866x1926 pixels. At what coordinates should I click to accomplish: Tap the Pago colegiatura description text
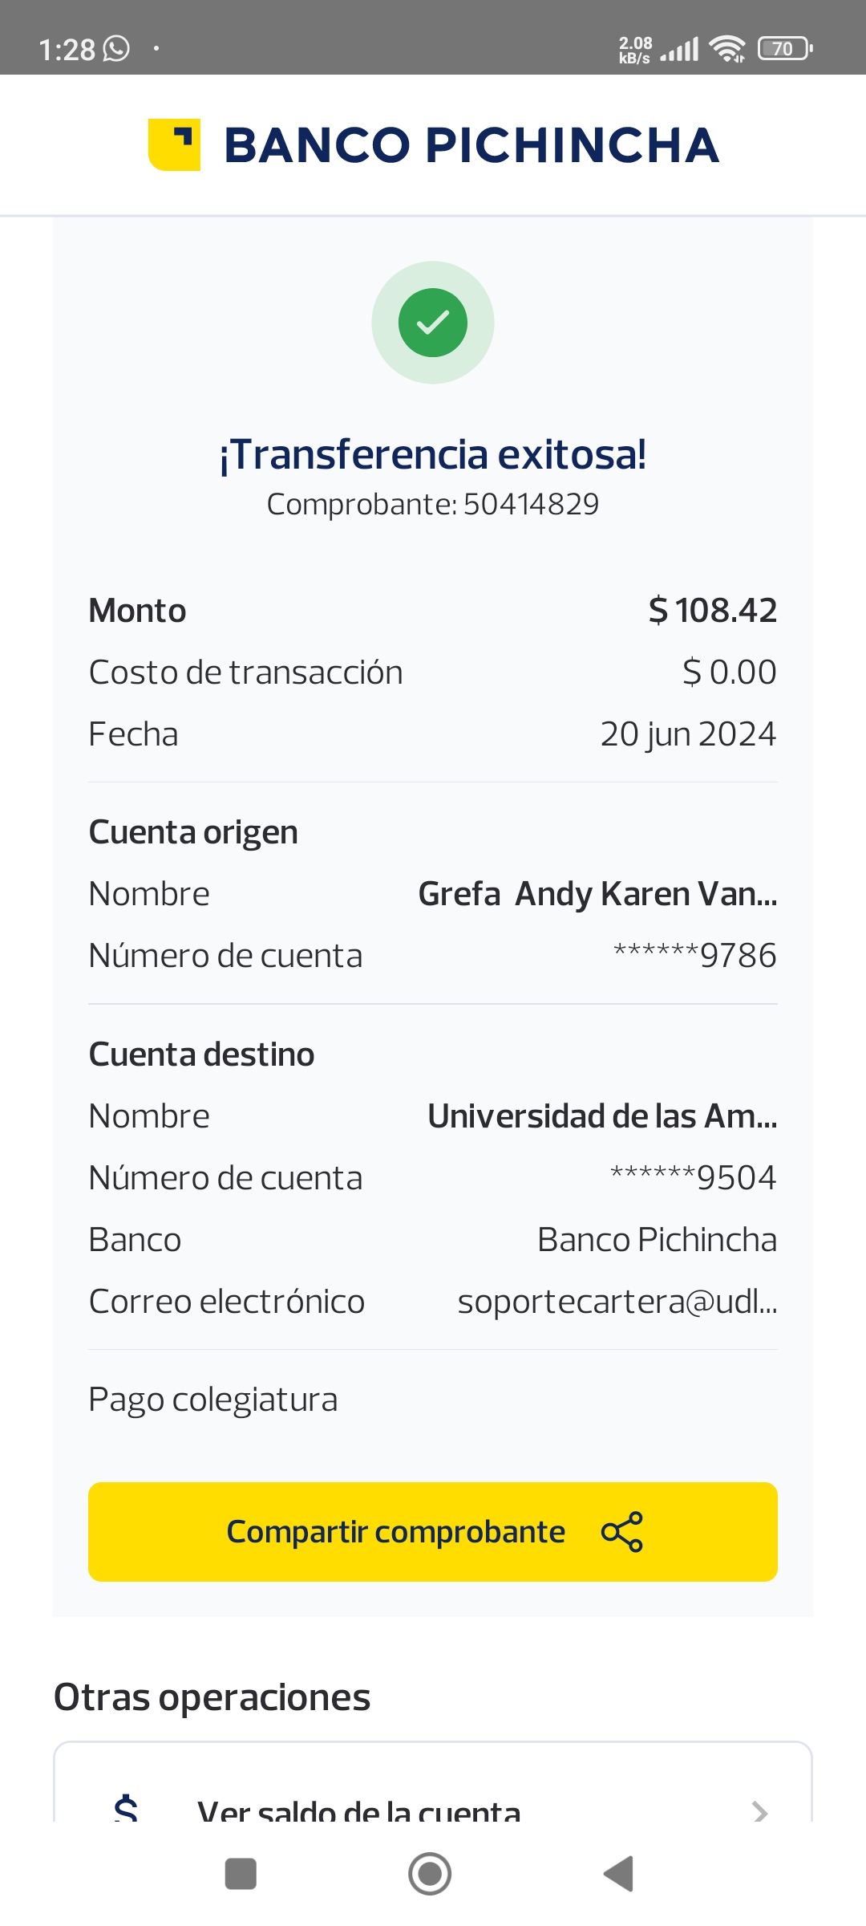click(x=213, y=1400)
